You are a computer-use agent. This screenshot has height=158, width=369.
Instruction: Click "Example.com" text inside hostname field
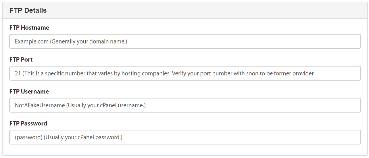32,41
